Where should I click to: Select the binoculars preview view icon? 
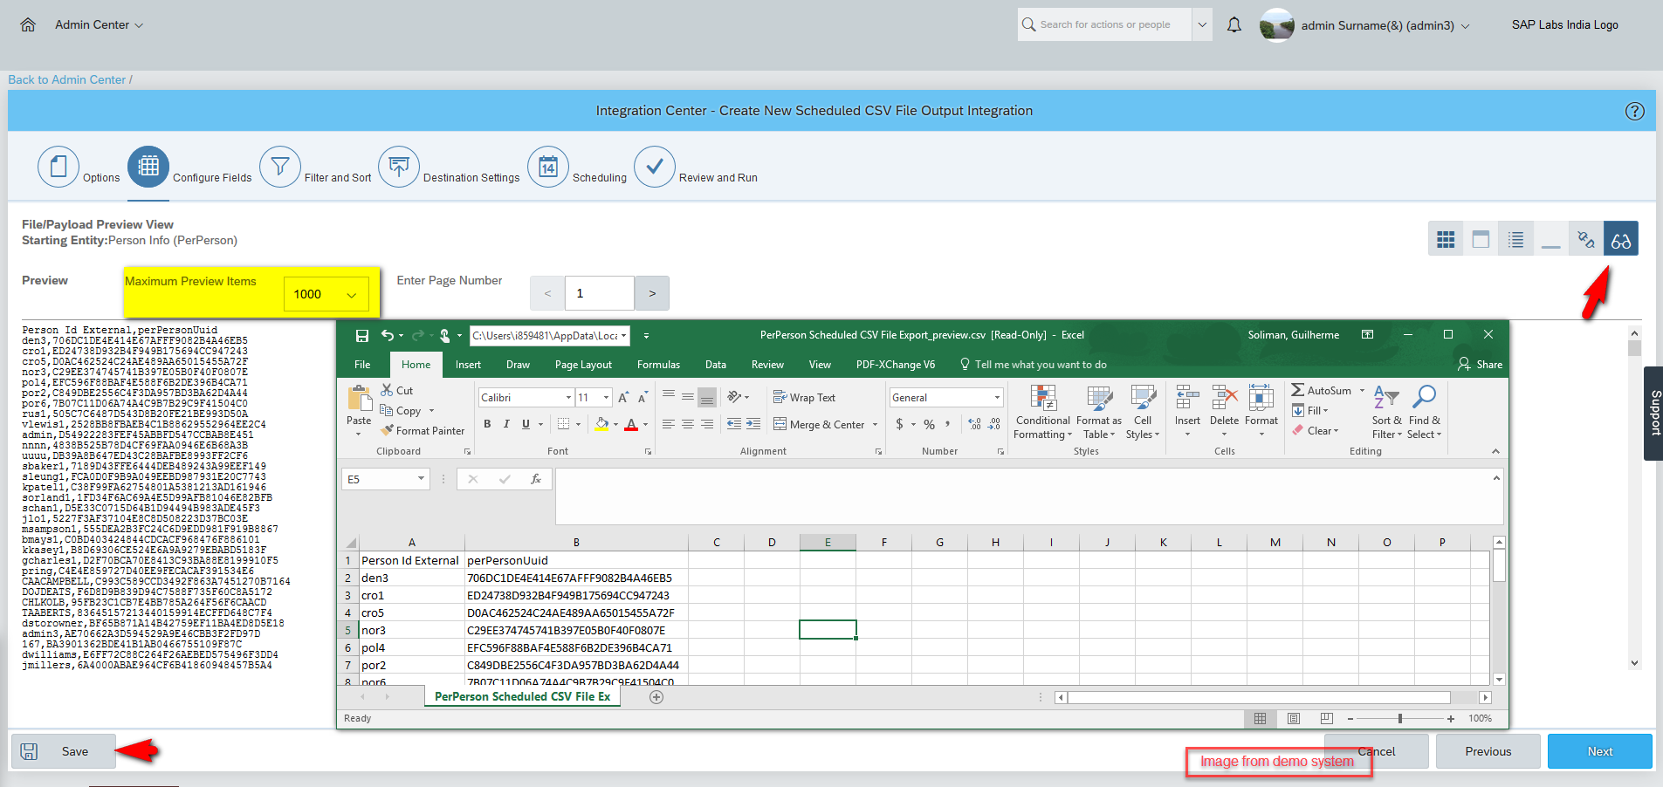click(x=1621, y=239)
